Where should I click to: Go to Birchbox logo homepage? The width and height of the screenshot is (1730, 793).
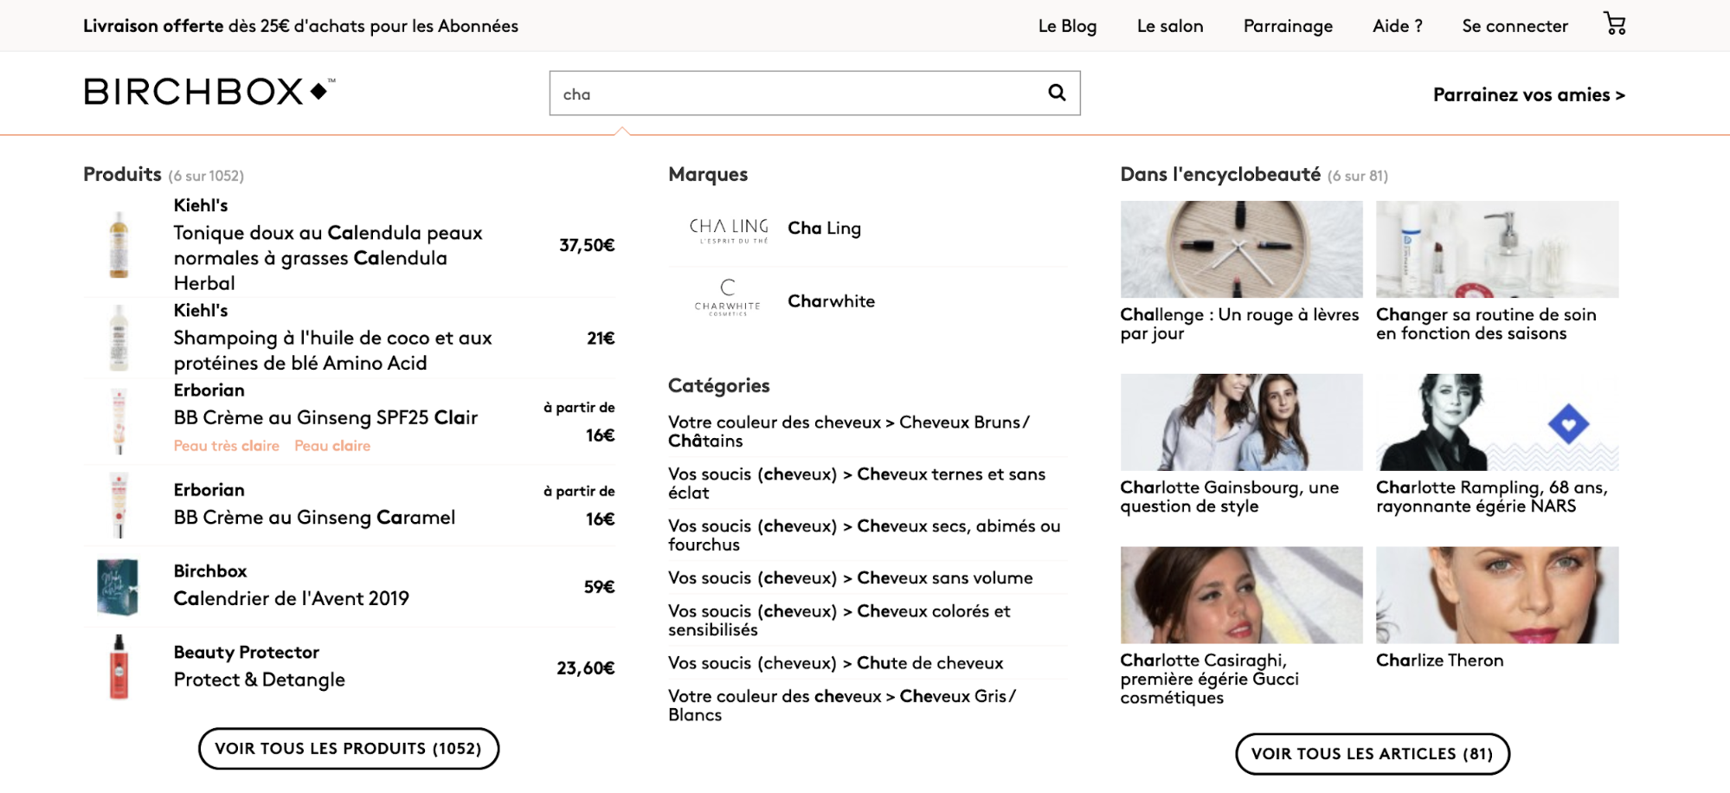pos(209,92)
